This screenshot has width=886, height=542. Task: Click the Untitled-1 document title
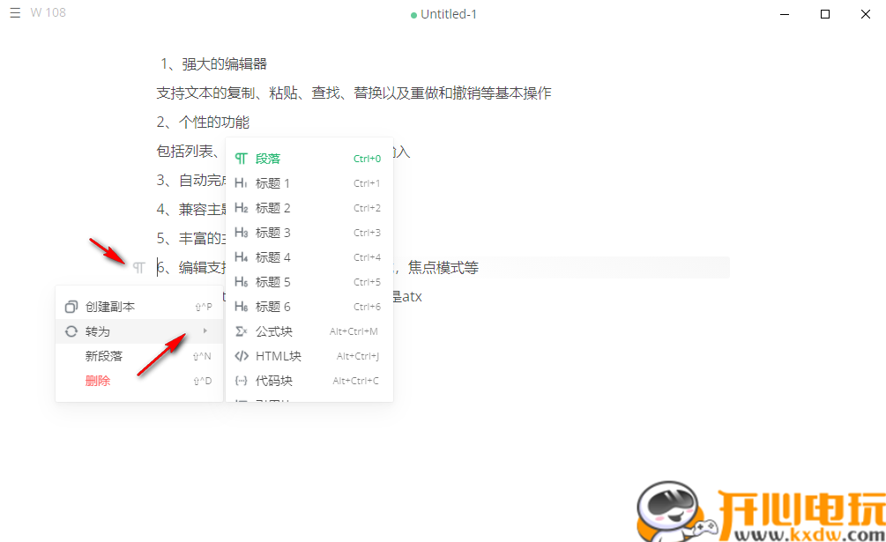click(448, 13)
